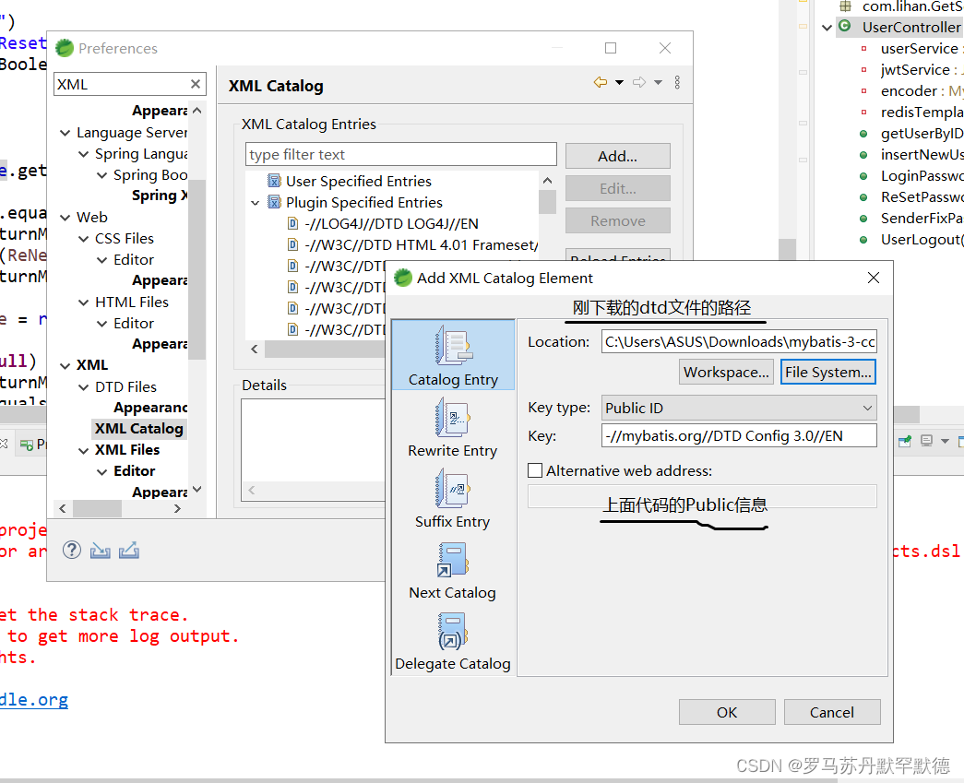The image size is (964, 783).
Task: Collapse the Plugin Specified Entries node
Action: click(256, 202)
